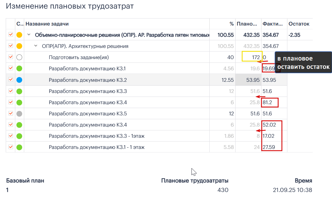
Task: Click yellow status circle of Объемно-планировочные решения row
Action: pos(19,35)
